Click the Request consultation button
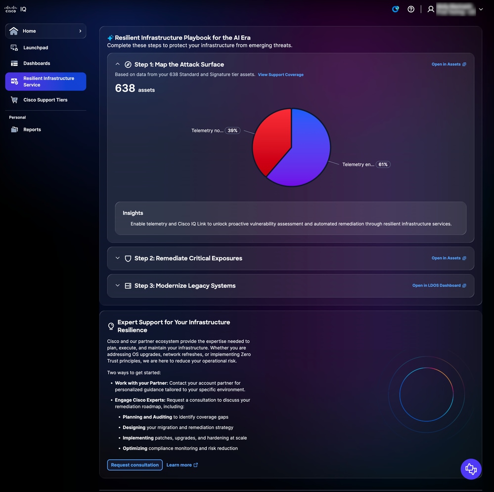This screenshot has width=494, height=492. (x=135, y=465)
